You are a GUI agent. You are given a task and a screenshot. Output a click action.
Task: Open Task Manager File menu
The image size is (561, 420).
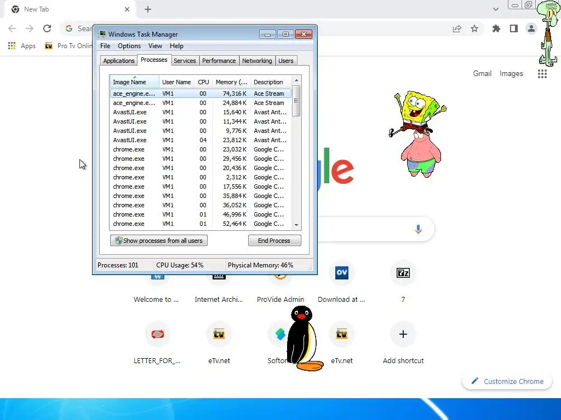[x=105, y=46]
